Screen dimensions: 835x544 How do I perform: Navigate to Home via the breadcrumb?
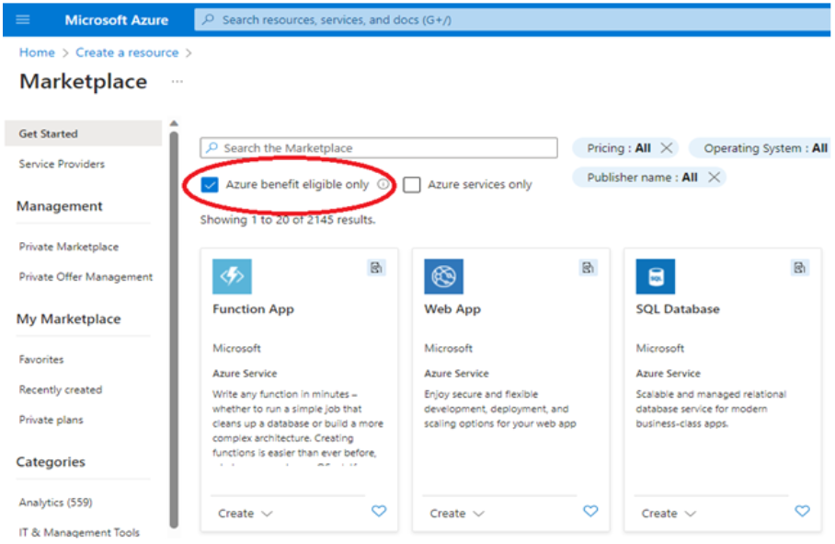(37, 52)
